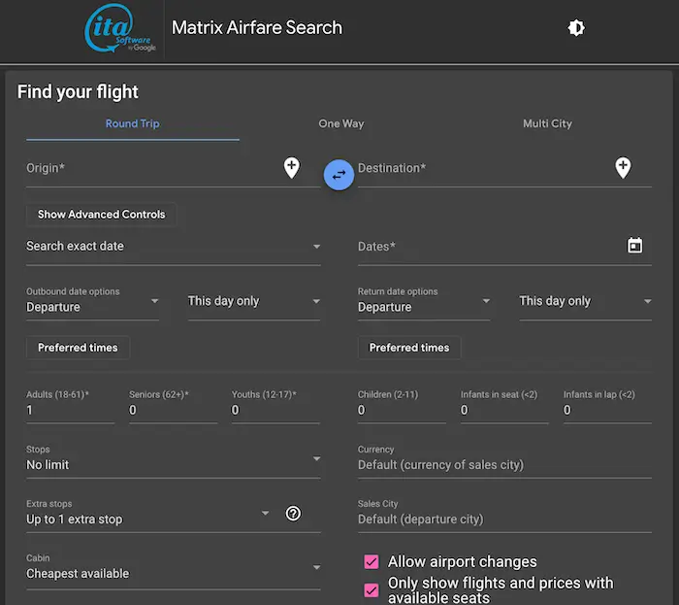Open return Preferred times button
The width and height of the screenshot is (679, 605).
409,348
